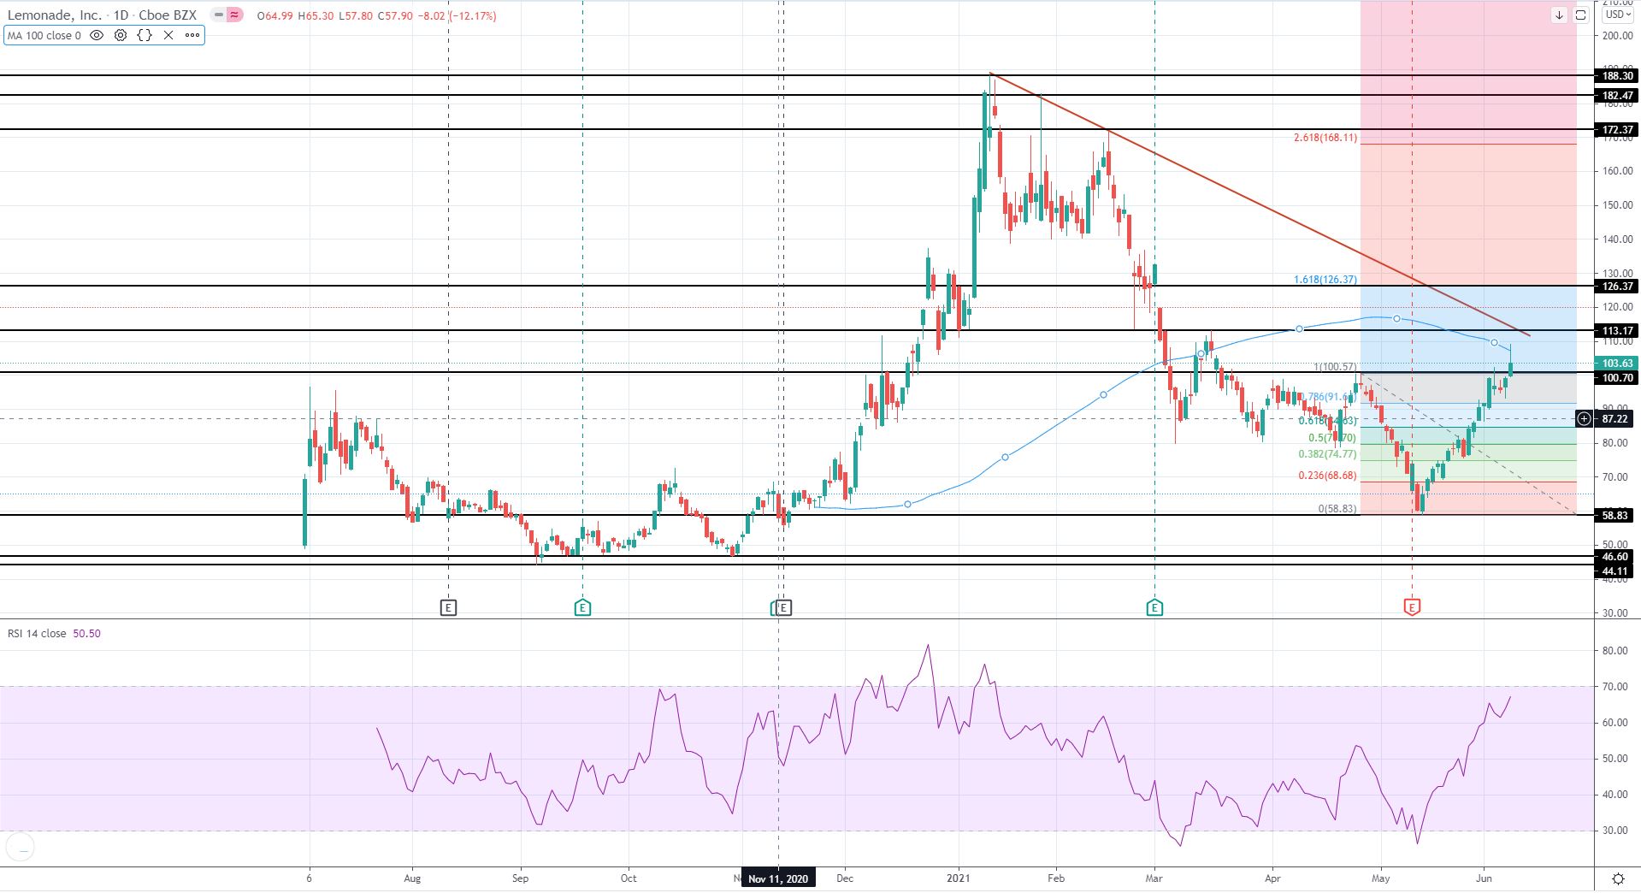Select the MA 100 close 0 legend label
The width and height of the screenshot is (1641, 893).
44,35
